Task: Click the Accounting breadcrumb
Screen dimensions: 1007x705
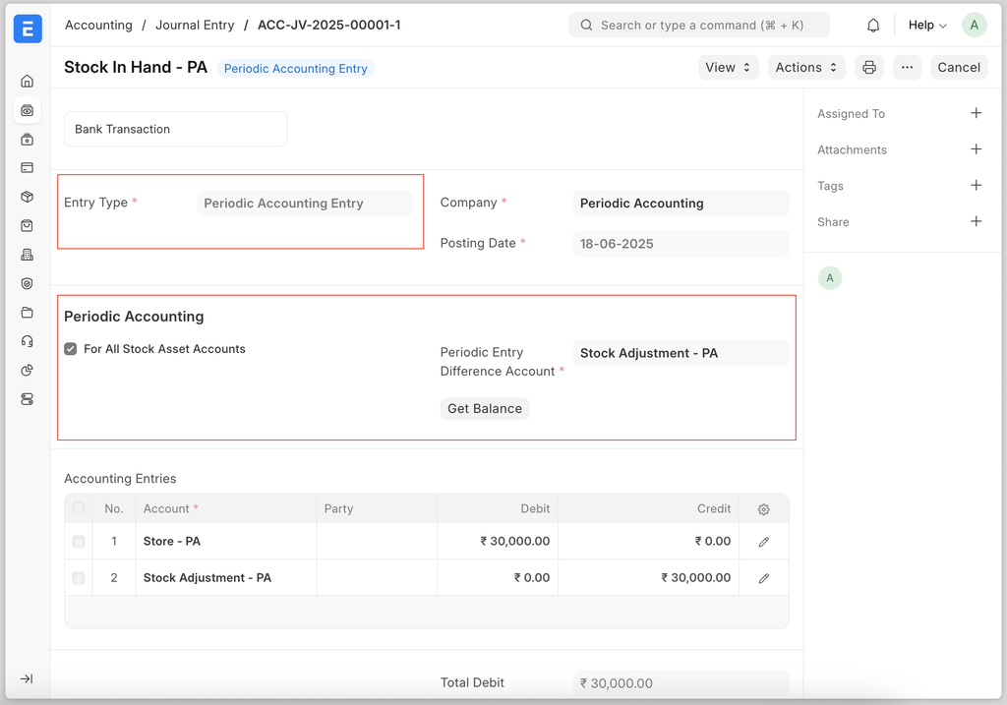Action: coord(98,25)
